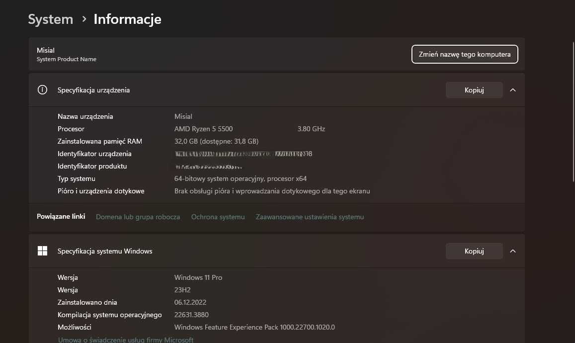Click the Identyfikator produktu label
The width and height of the screenshot is (575, 343).
(92, 166)
